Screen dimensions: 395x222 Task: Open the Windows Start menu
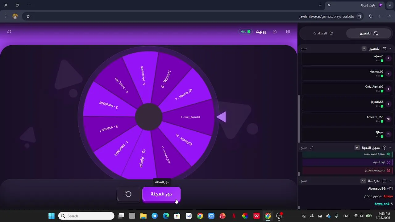click(52, 216)
